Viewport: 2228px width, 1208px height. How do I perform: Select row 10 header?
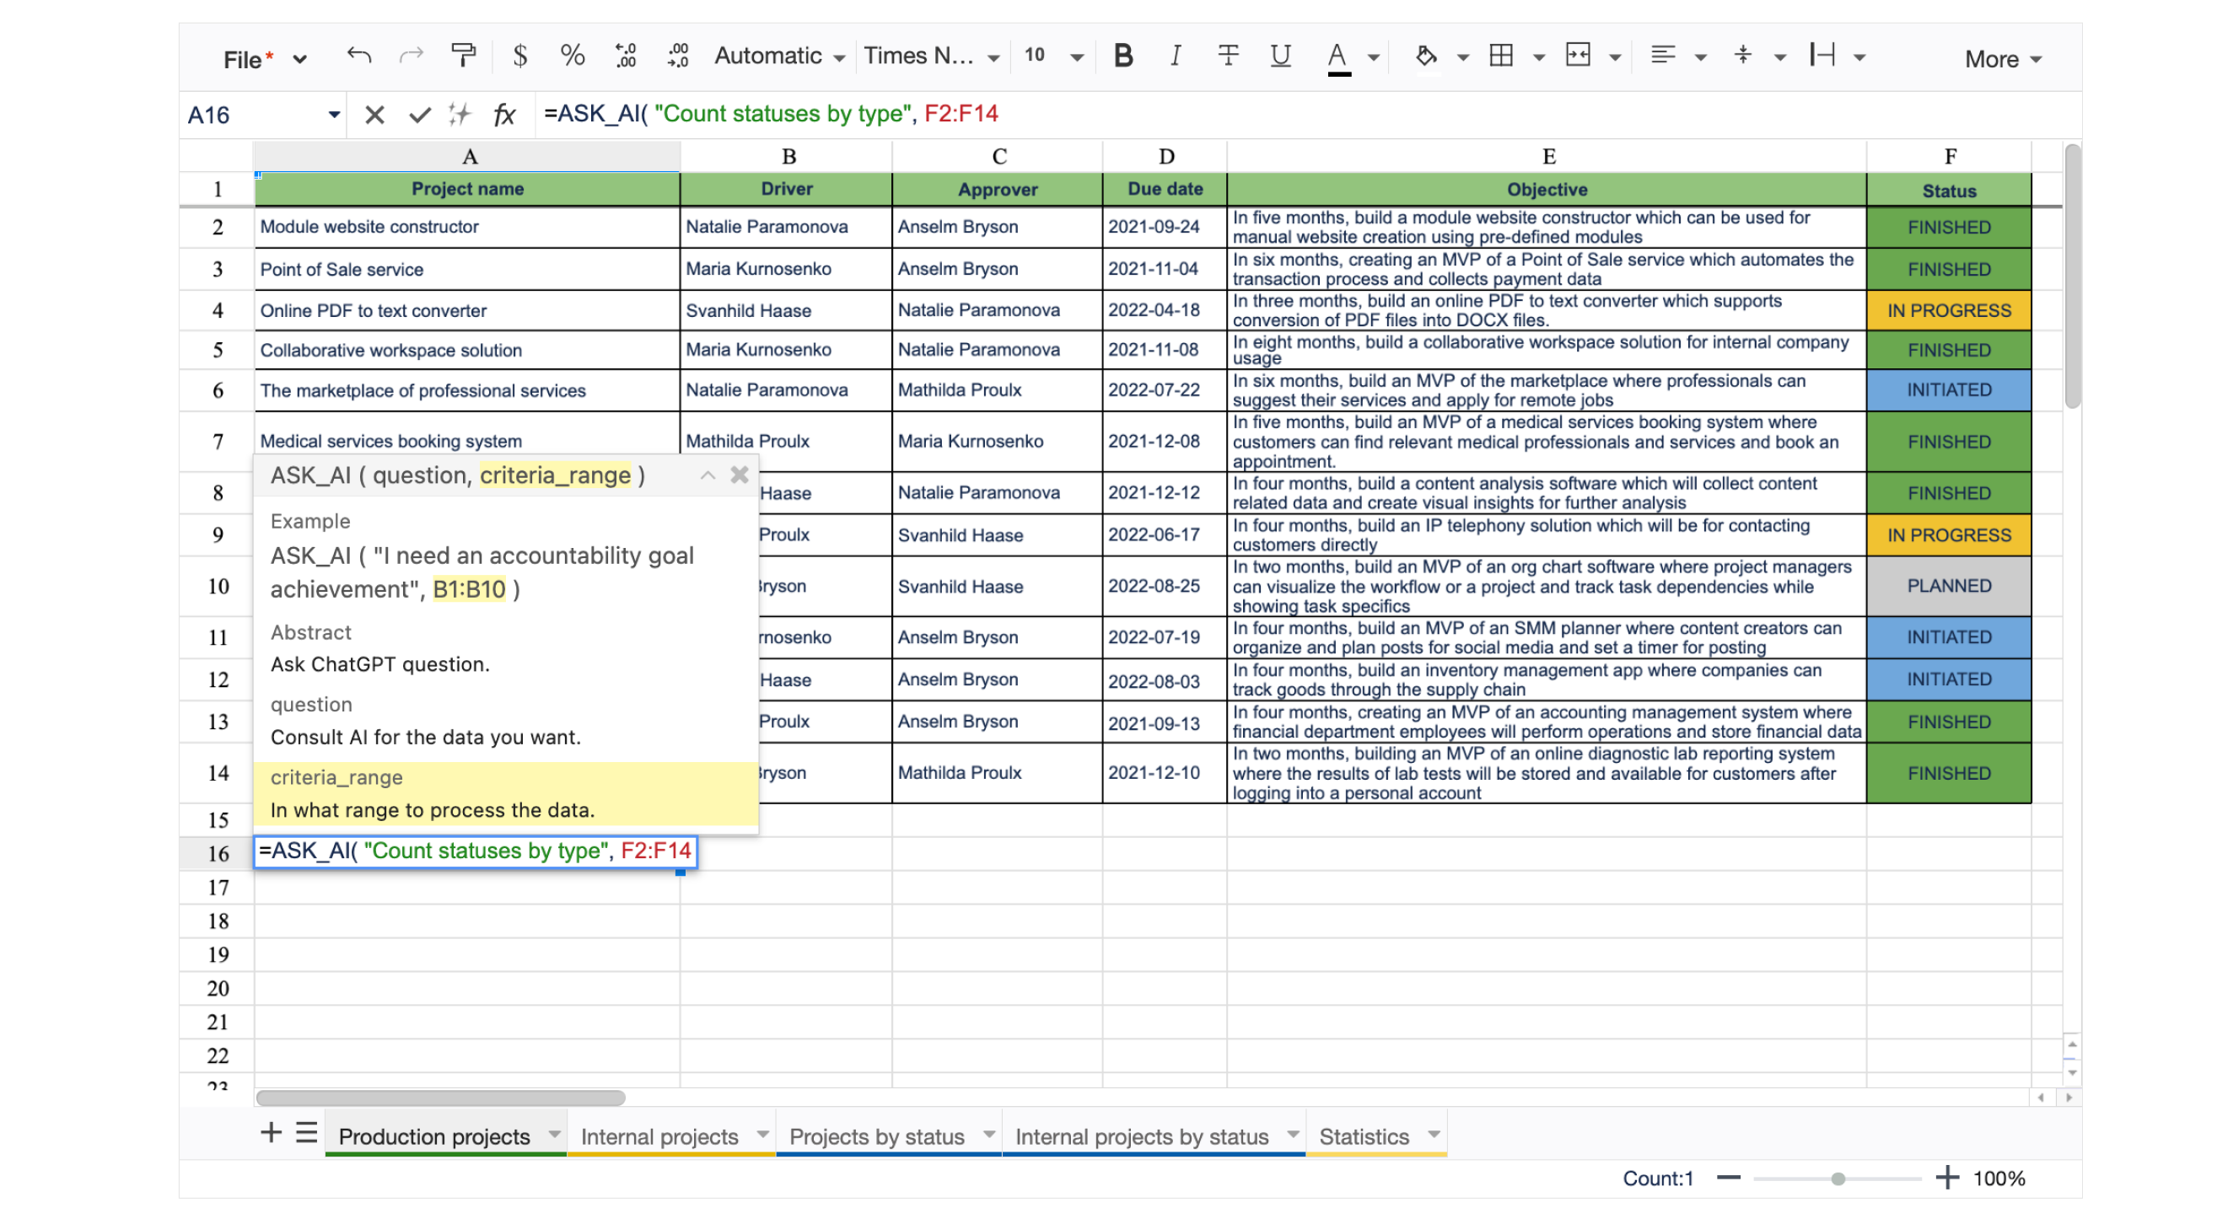click(218, 585)
